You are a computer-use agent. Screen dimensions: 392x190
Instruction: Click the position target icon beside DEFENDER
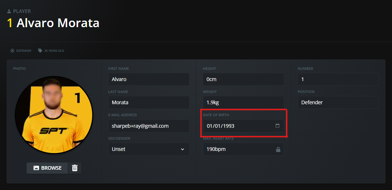click(x=12, y=51)
